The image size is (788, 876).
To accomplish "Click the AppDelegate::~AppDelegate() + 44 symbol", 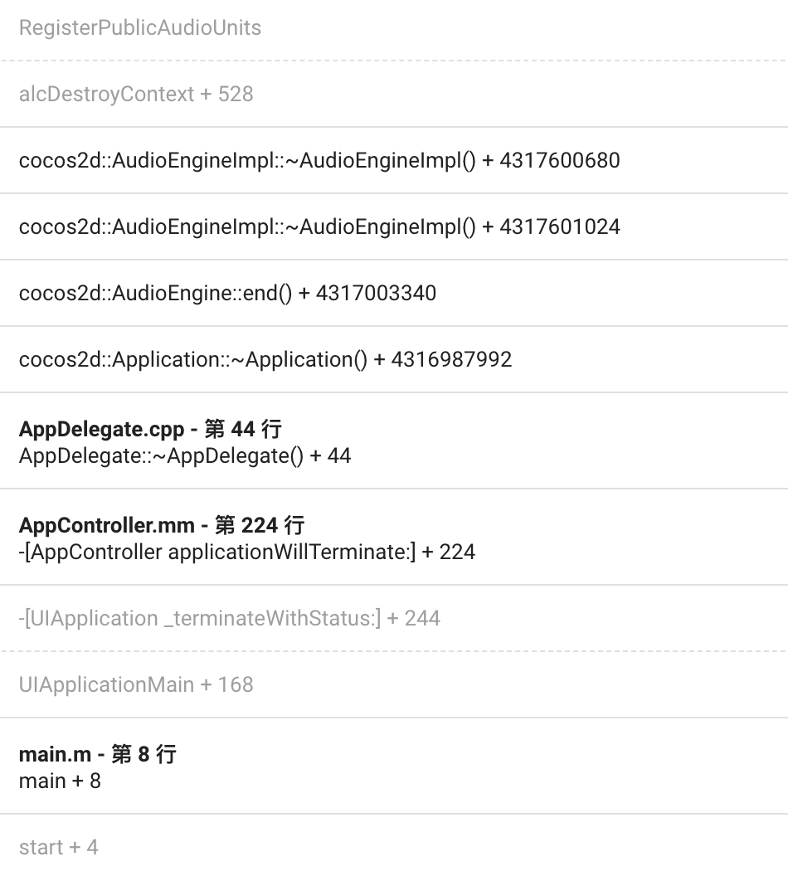I will (184, 455).
